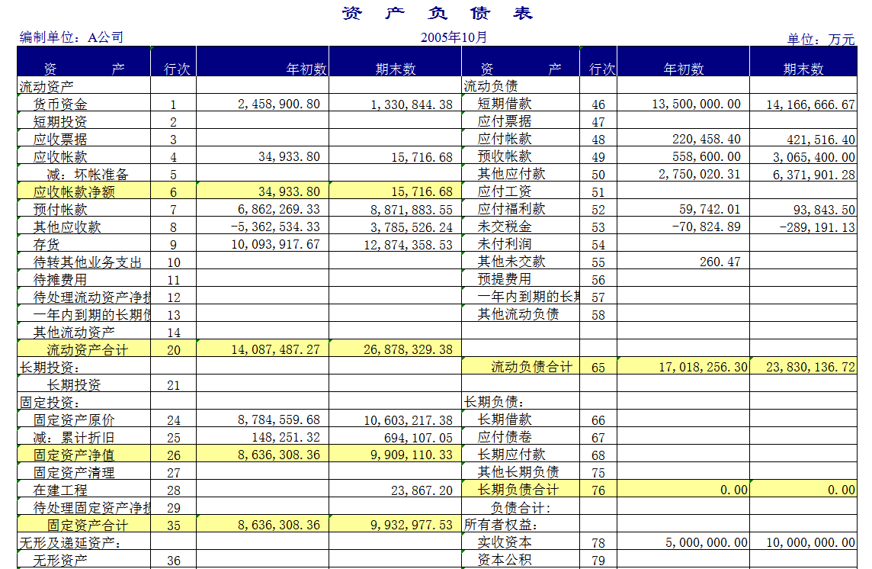The width and height of the screenshot is (872, 569).
Task: Select the 行次 column header cell
Action: [x=177, y=66]
